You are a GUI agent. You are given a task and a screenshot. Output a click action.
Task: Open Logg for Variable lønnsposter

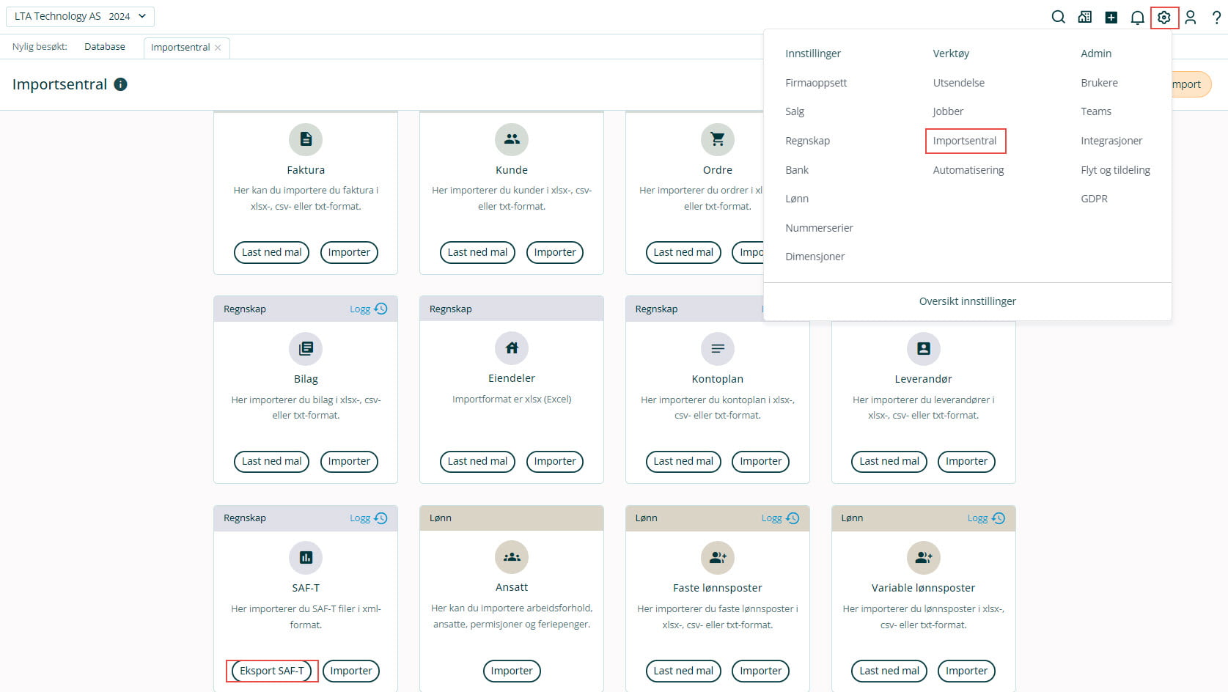point(985,518)
